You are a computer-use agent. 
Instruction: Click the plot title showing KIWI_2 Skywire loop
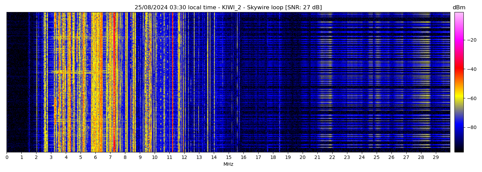tap(228, 8)
